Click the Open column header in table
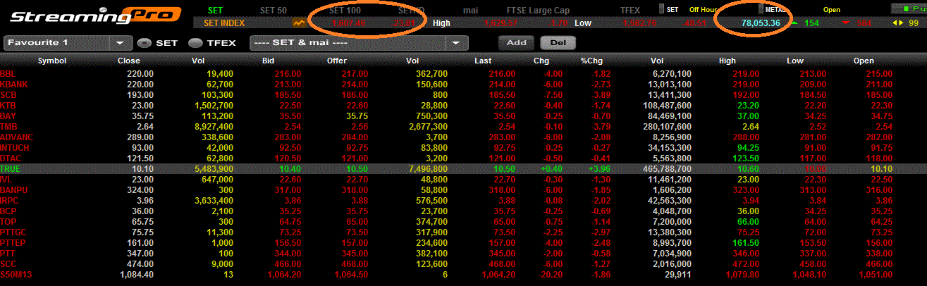Viewport: 927px width, 286px height. (x=864, y=61)
